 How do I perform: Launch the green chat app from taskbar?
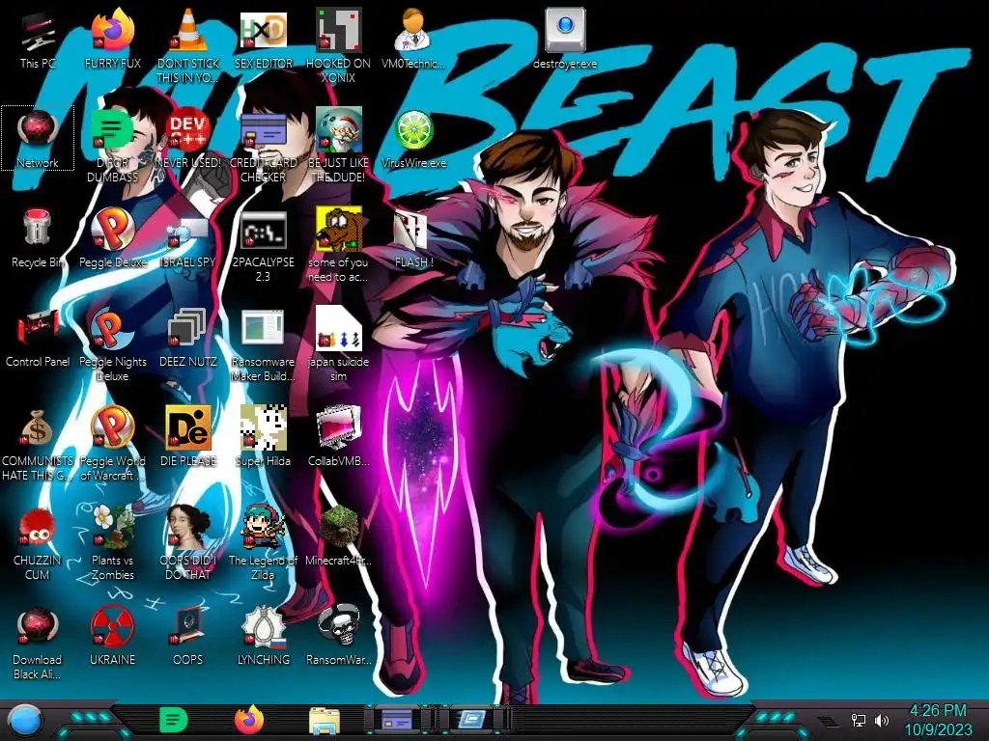tap(173, 720)
